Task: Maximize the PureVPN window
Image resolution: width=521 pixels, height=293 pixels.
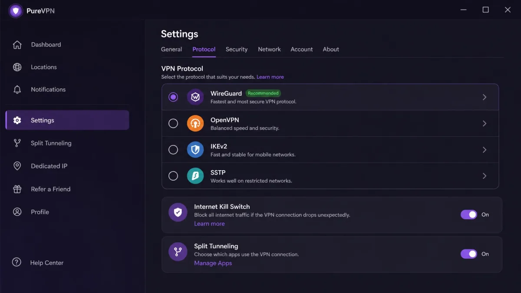Action: [486, 10]
